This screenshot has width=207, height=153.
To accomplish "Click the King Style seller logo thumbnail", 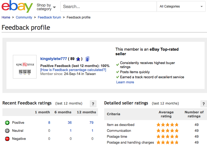I will tap(25, 67).
